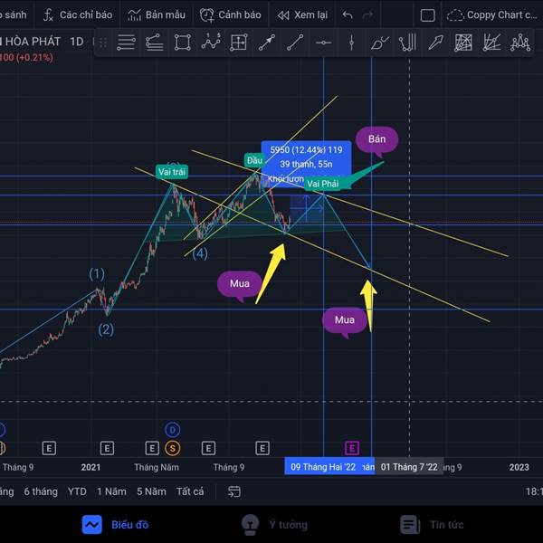
Task: Click the E marker above 2021
Action: 107,448
